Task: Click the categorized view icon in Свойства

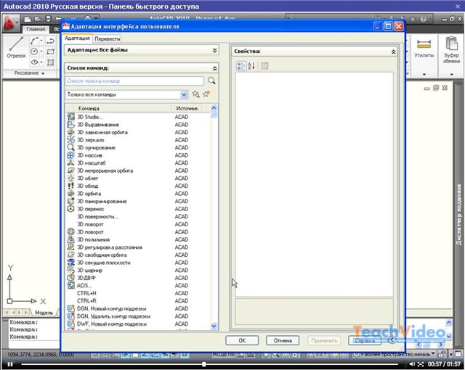Action: [240, 66]
